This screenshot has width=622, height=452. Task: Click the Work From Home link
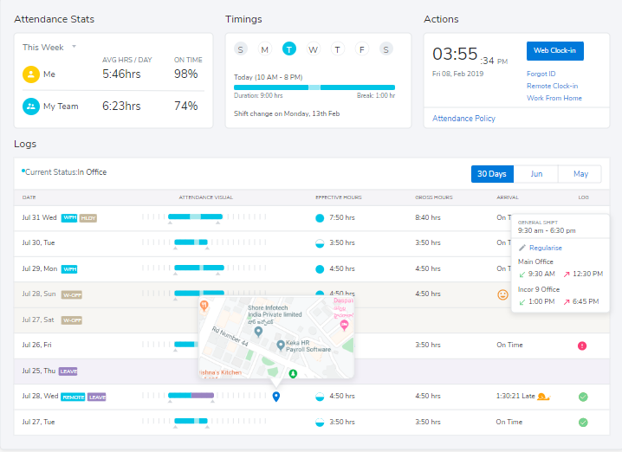[x=554, y=98]
